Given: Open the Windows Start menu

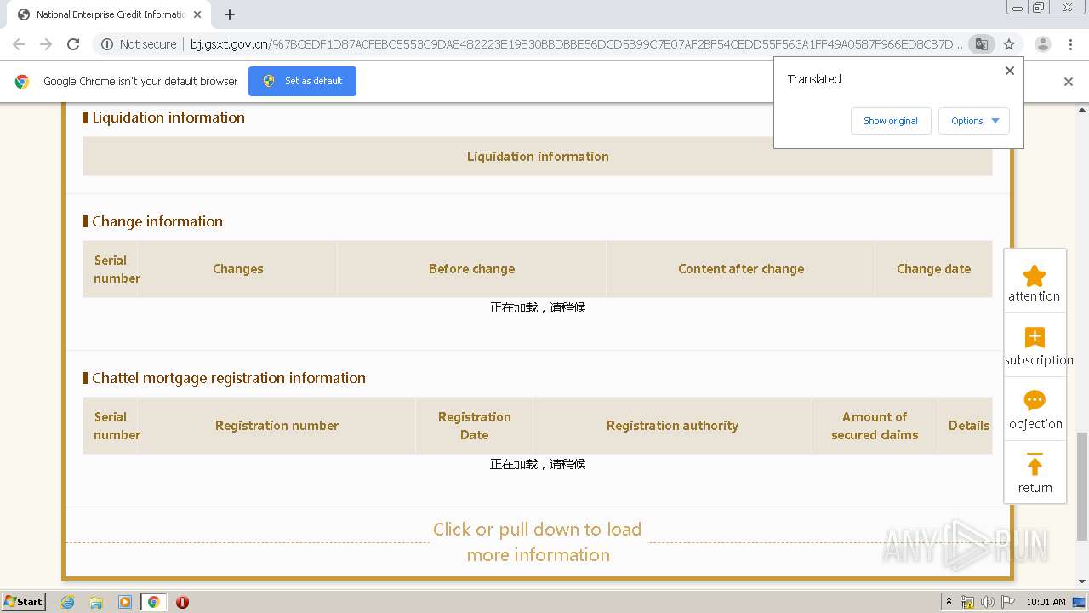Looking at the screenshot, I should (24, 602).
